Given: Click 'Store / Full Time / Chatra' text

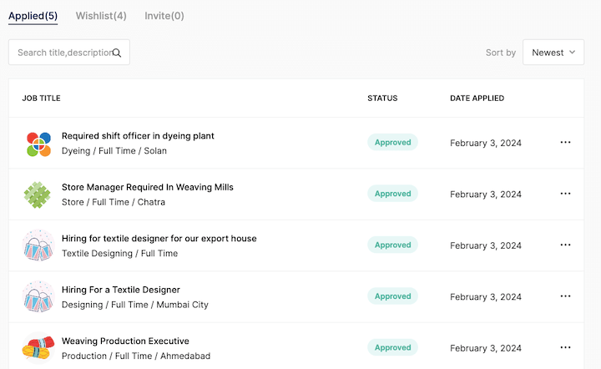Looking at the screenshot, I should pos(114,202).
